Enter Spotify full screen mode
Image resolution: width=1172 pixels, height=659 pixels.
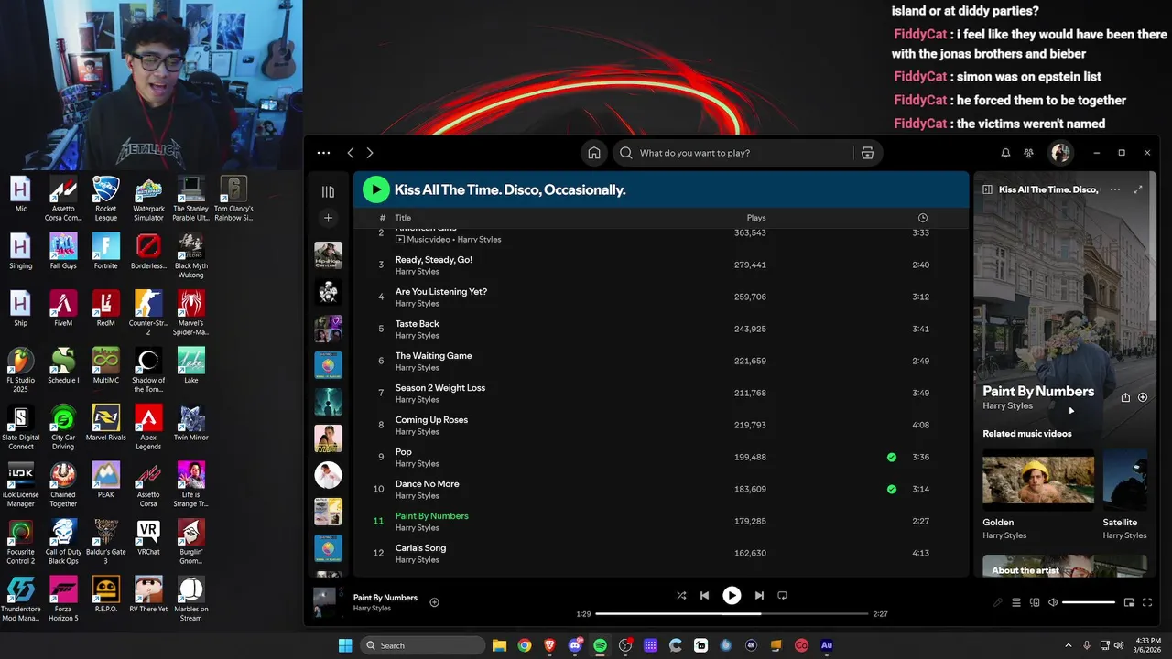click(x=1147, y=602)
